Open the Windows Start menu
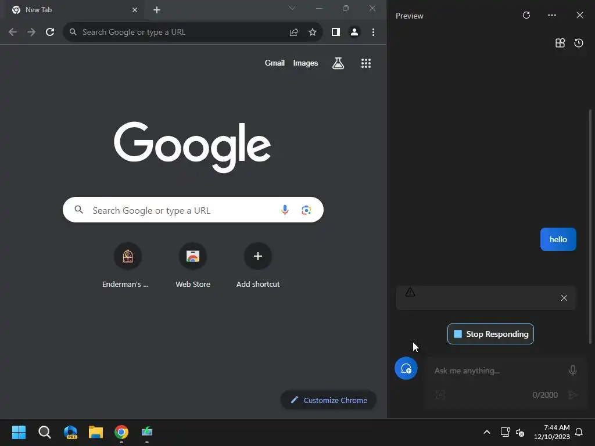 tap(19, 432)
